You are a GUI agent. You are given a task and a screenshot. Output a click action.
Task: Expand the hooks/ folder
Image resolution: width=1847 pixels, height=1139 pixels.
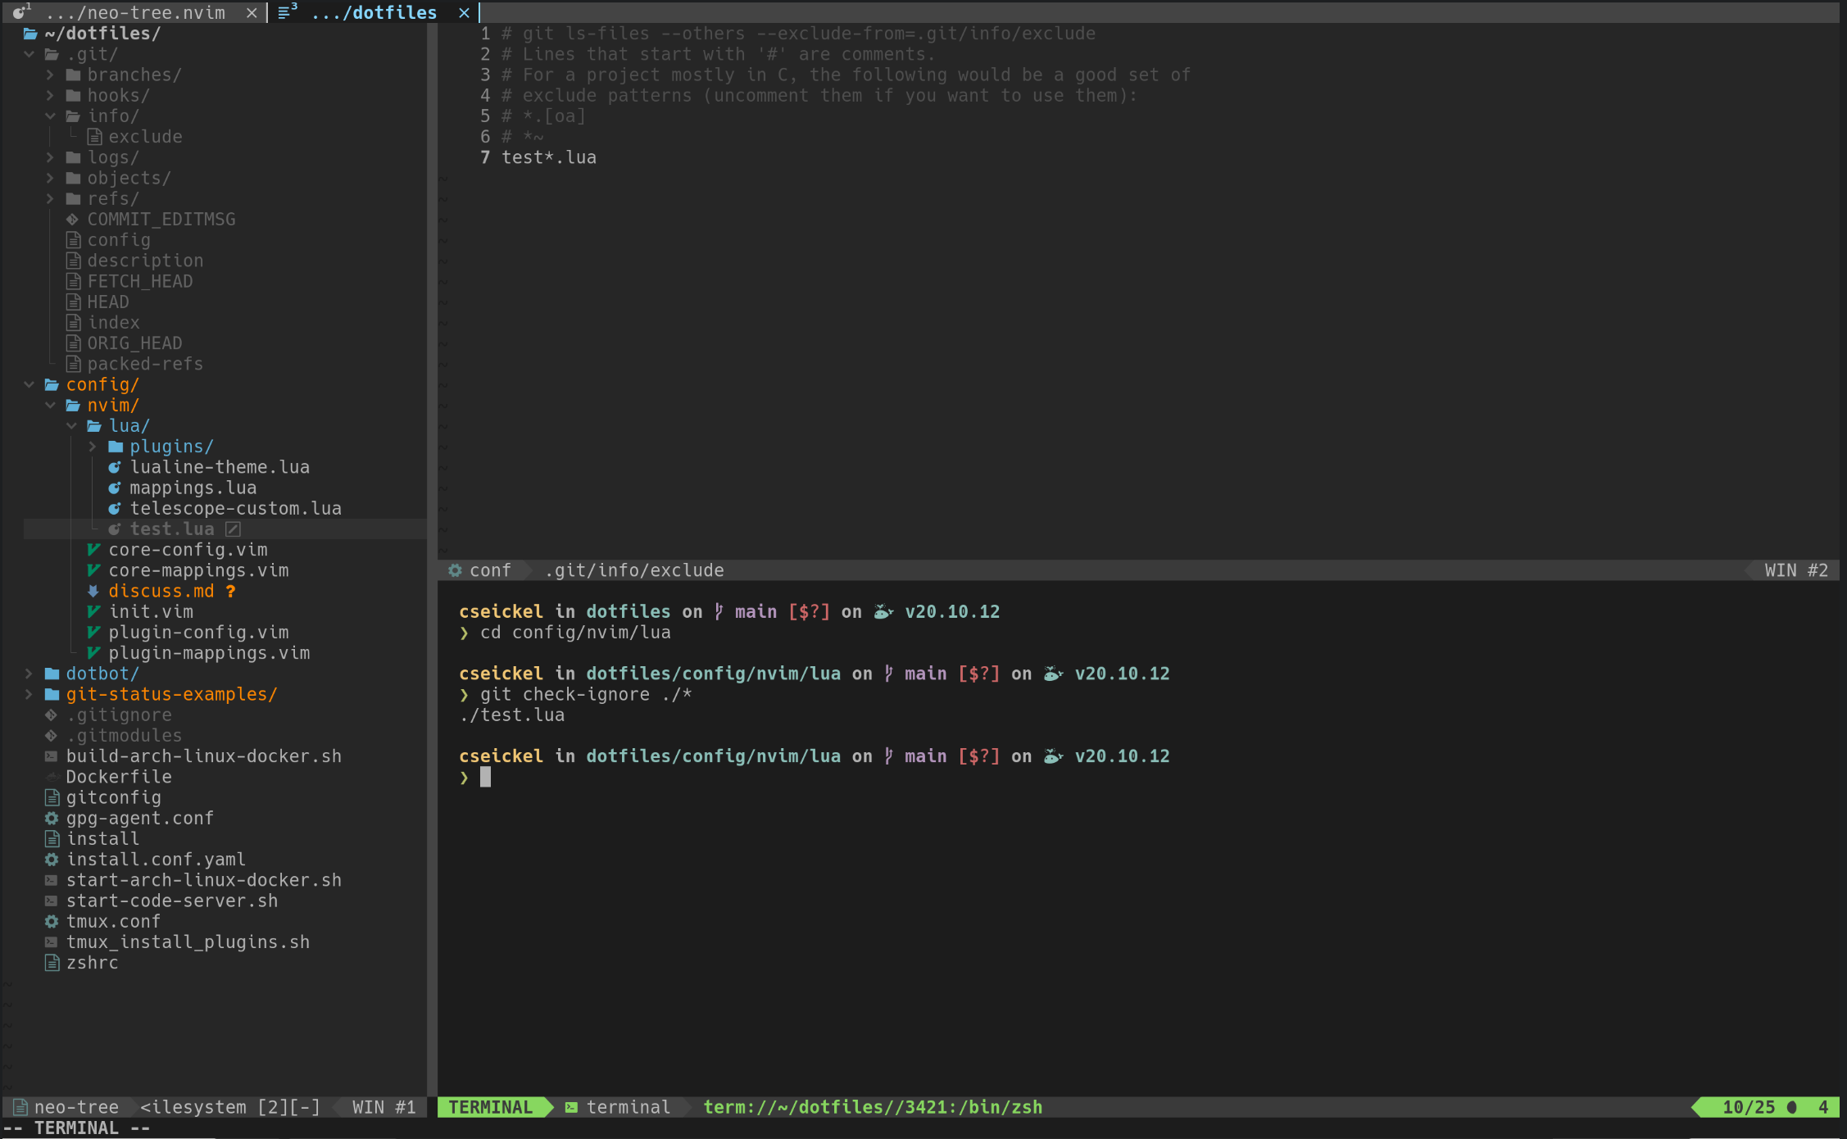click(51, 95)
